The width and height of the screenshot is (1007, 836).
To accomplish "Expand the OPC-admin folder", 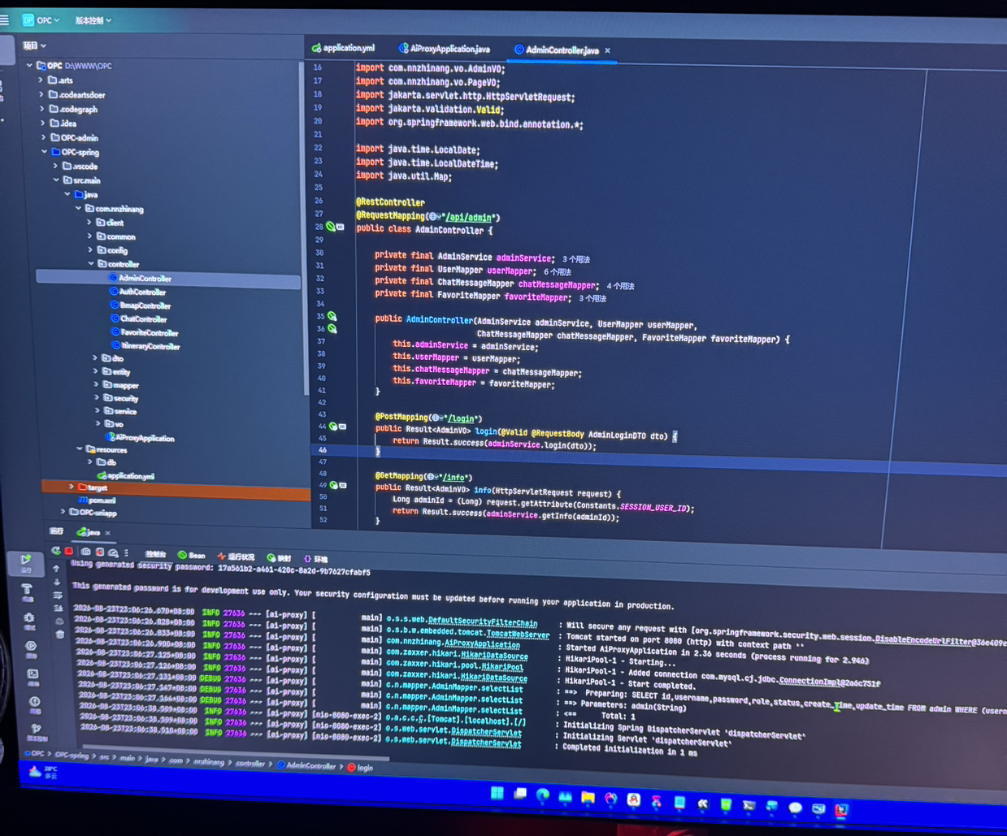I will (x=43, y=137).
